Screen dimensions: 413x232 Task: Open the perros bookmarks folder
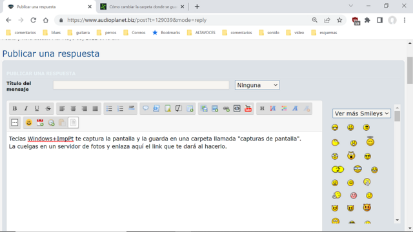106,33
